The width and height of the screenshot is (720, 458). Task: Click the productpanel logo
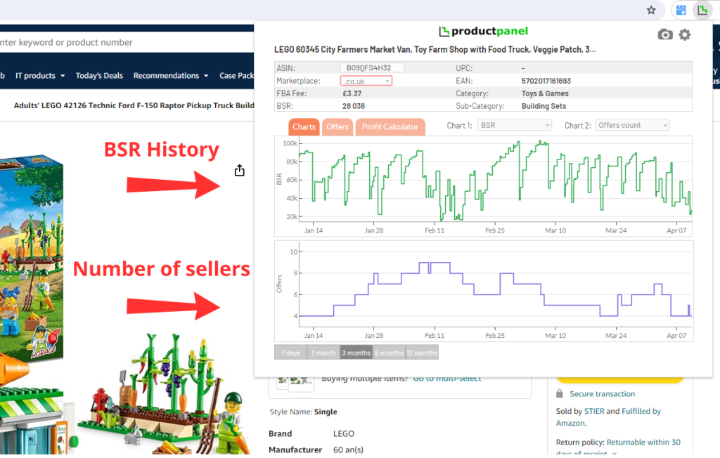pos(483,32)
